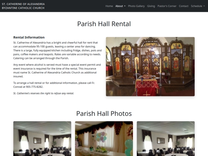This screenshot has width=208, height=156.
Task: Click the St. Catherine of Alexandria site title
Action: [23, 6]
